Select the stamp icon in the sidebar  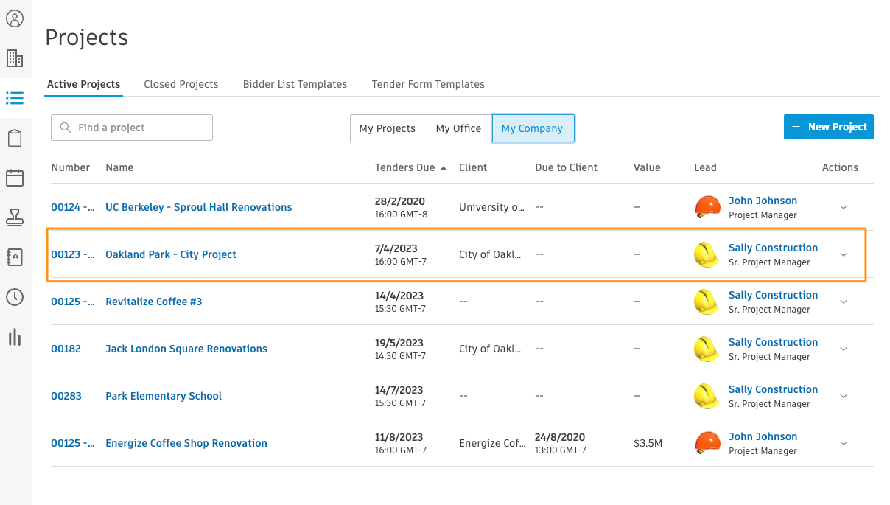(x=15, y=217)
